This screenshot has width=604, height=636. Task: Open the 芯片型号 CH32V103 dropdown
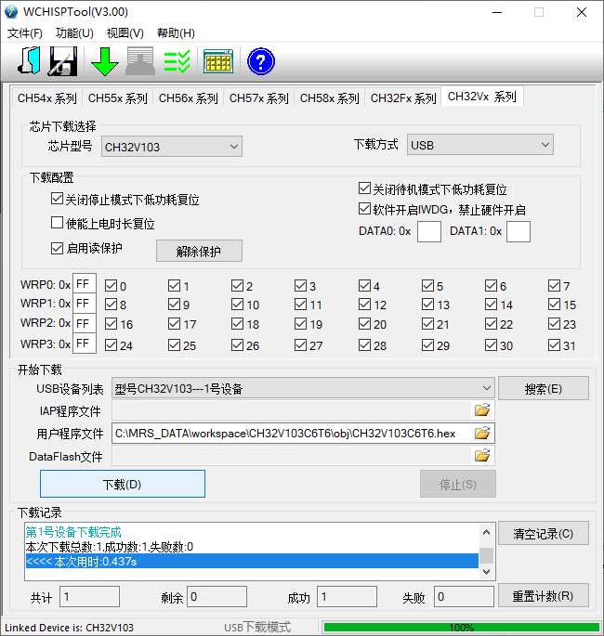(172, 147)
